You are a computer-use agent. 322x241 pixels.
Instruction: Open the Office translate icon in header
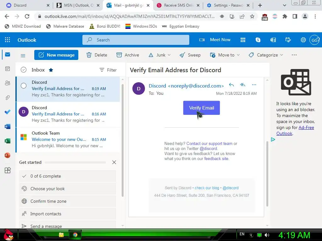coord(273,40)
